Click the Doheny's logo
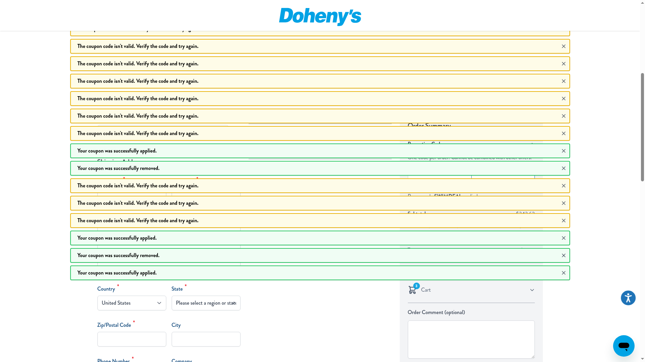Image resolution: width=645 pixels, height=362 pixels. pos(320,16)
